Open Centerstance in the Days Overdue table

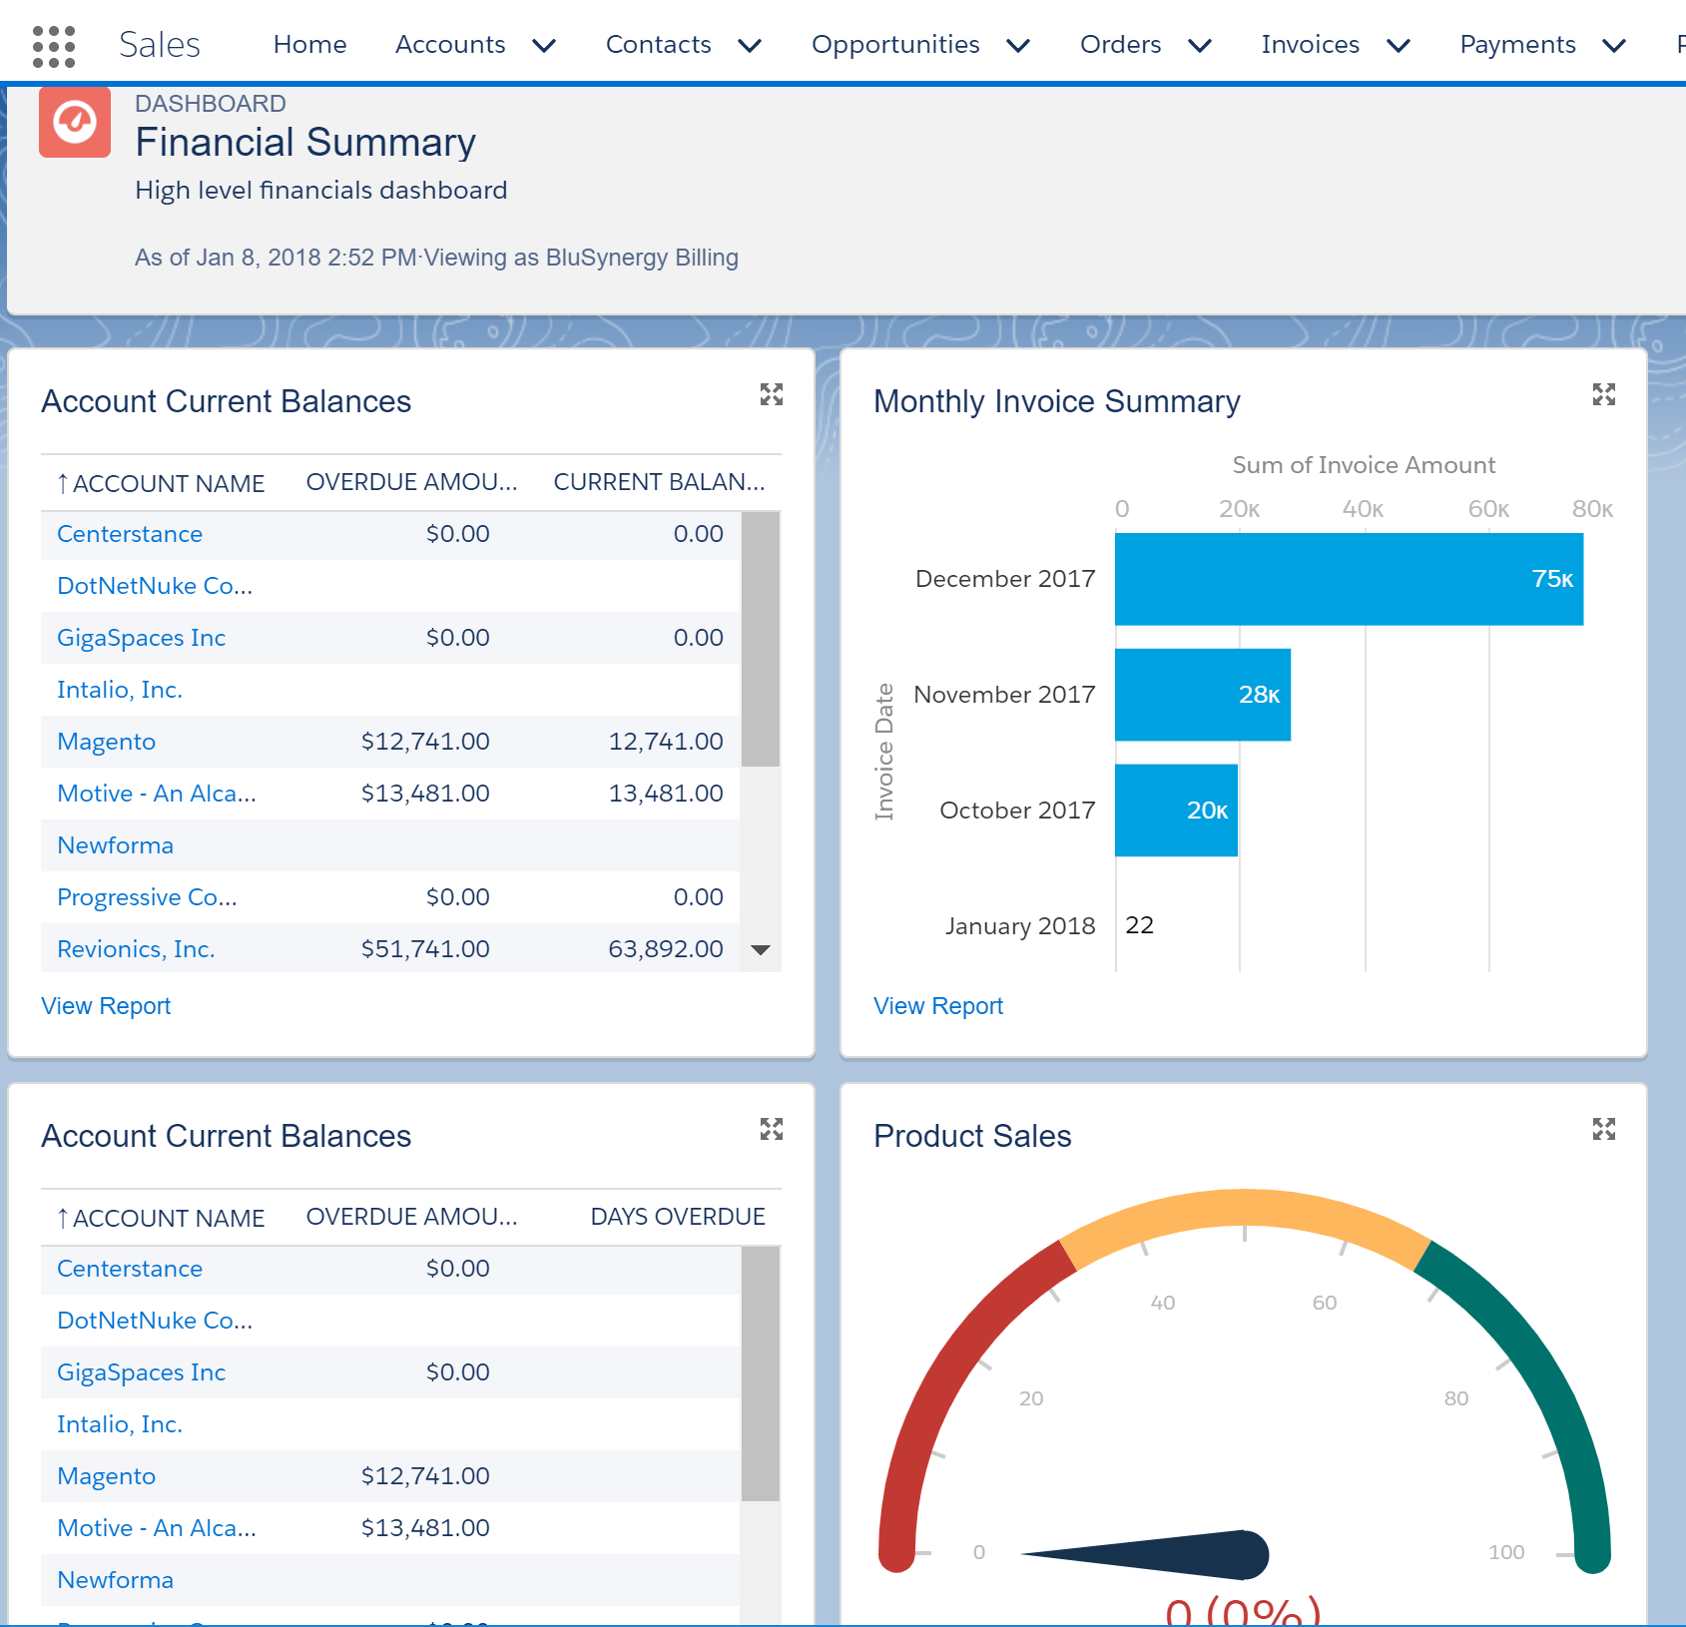click(130, 1269)
